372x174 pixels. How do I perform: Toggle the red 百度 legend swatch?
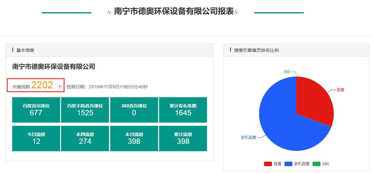[x=268, y=164]
